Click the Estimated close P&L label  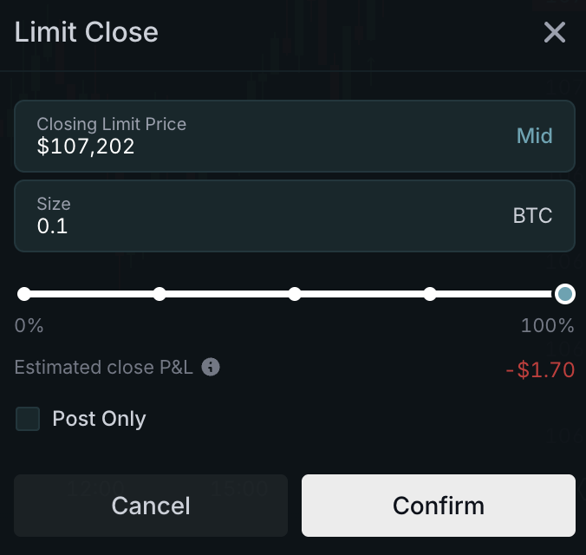pyautogui.click(x=104, y=368)
